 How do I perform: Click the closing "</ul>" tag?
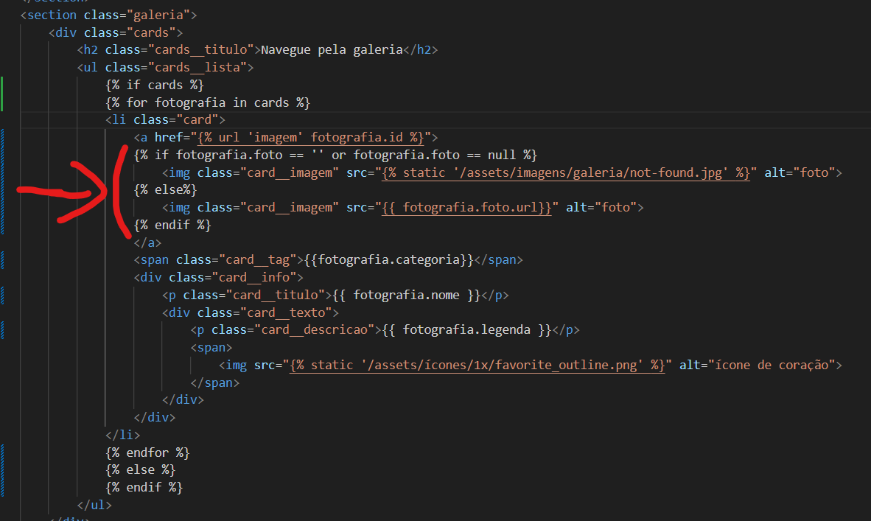[x=94, y=505]
